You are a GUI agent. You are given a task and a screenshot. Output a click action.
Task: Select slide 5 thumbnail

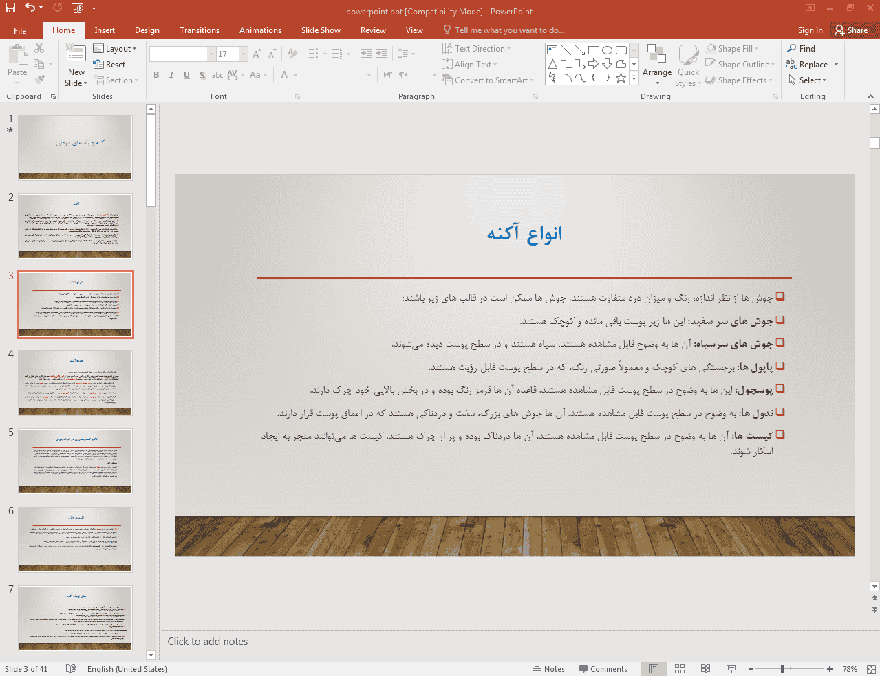tap(75, 461)
